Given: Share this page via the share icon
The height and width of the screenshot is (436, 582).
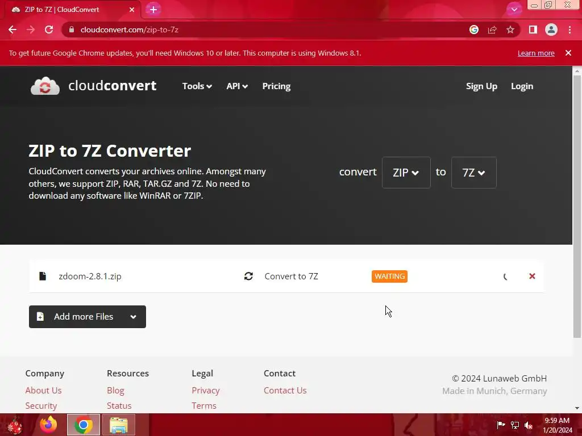Looking at the screenshot, I should click(x=492, y=30).
